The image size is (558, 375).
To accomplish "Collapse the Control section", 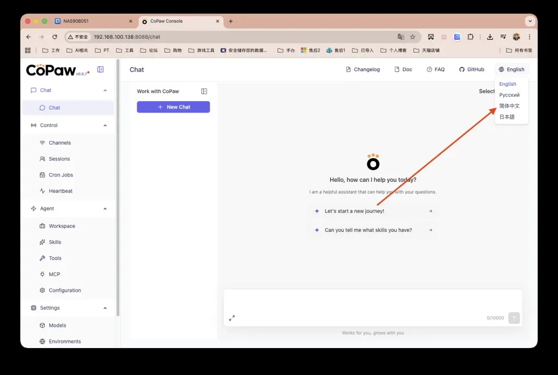I will 105,125.
